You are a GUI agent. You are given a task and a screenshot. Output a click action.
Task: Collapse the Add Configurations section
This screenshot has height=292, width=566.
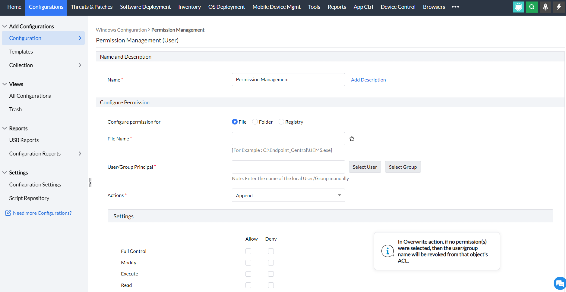(5, 26)
